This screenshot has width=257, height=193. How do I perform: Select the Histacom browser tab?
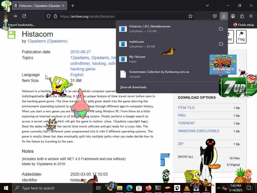[39, 6]
